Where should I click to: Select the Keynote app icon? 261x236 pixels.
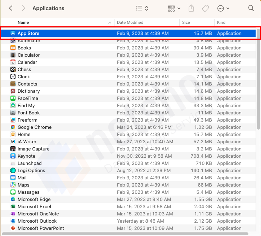click(13, 156)
